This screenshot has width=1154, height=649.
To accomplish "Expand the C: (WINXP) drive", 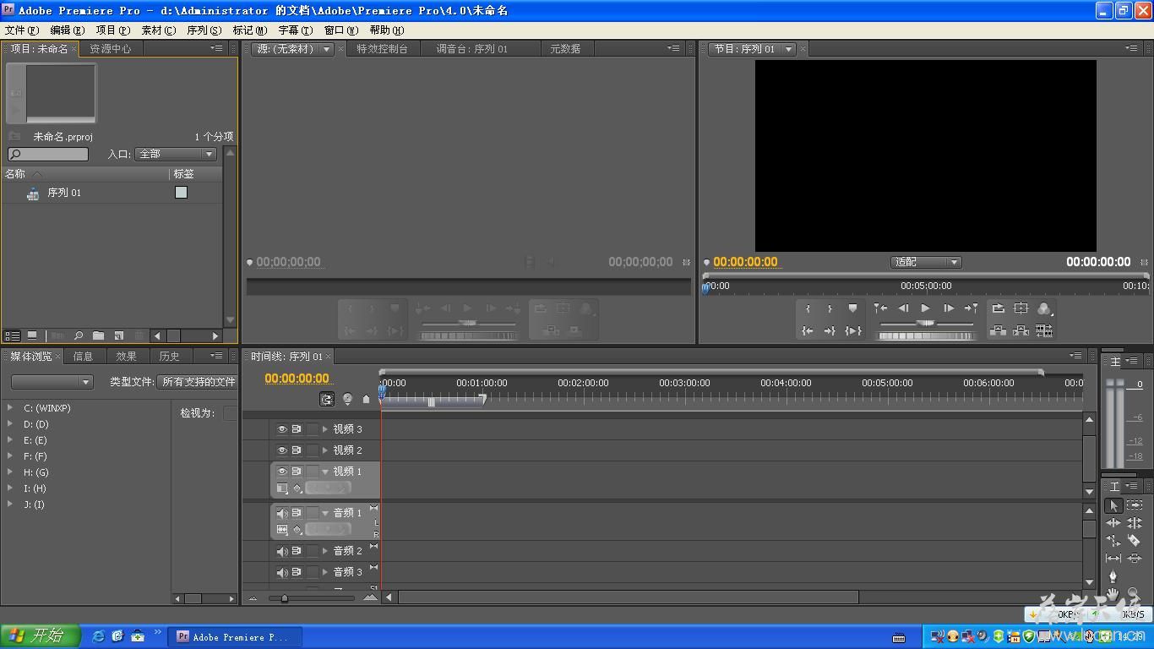I will (10, 408).
